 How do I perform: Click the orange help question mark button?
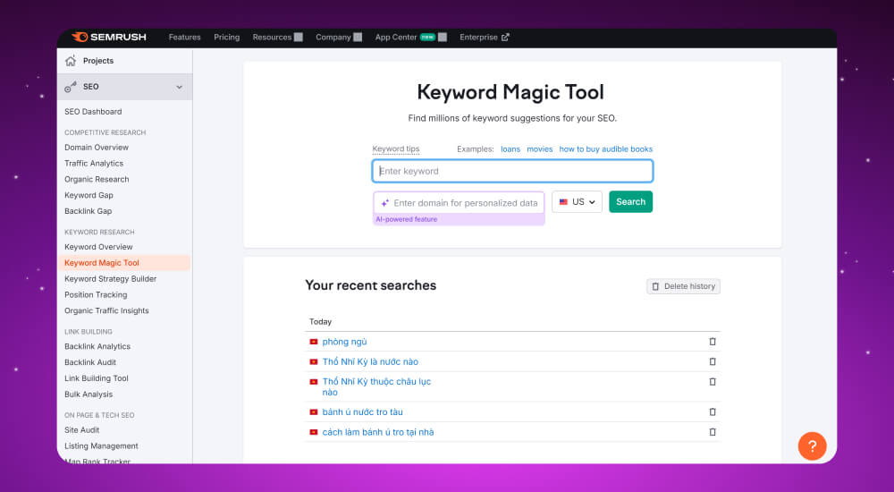tap(812, 446)
